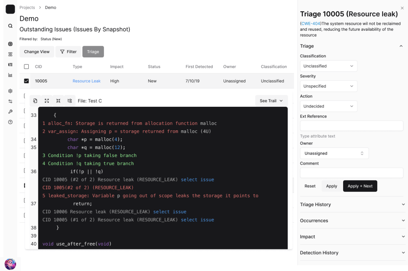Close the Triage 10005 panel
408x271 pixels.
click(402, 8)
